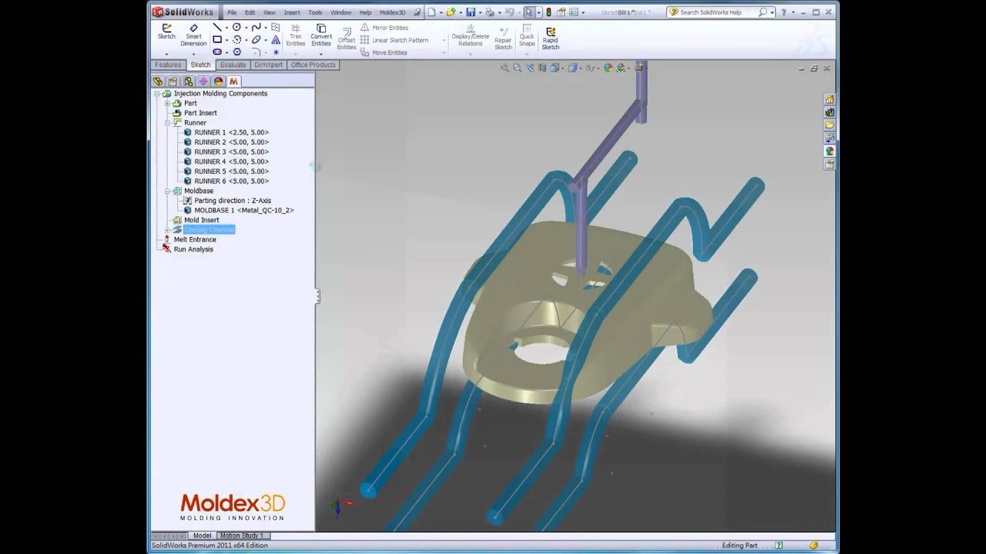Click the New document icon
Viewport: 986px width, 554px height.
[x=432, y=12]
